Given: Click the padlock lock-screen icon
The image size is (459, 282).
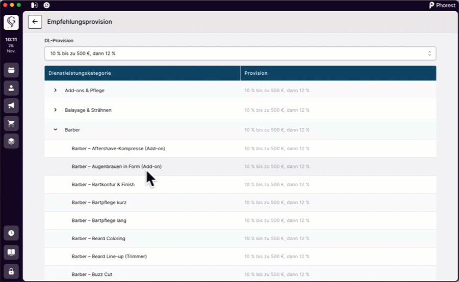Looking at the screenshot, I should tap(11, 270).
